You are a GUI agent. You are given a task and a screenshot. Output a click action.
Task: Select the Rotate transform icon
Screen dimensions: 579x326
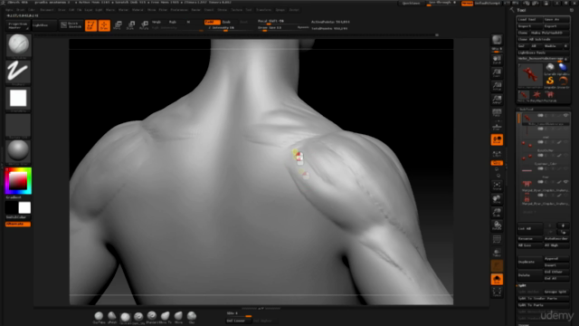(144, 25)
